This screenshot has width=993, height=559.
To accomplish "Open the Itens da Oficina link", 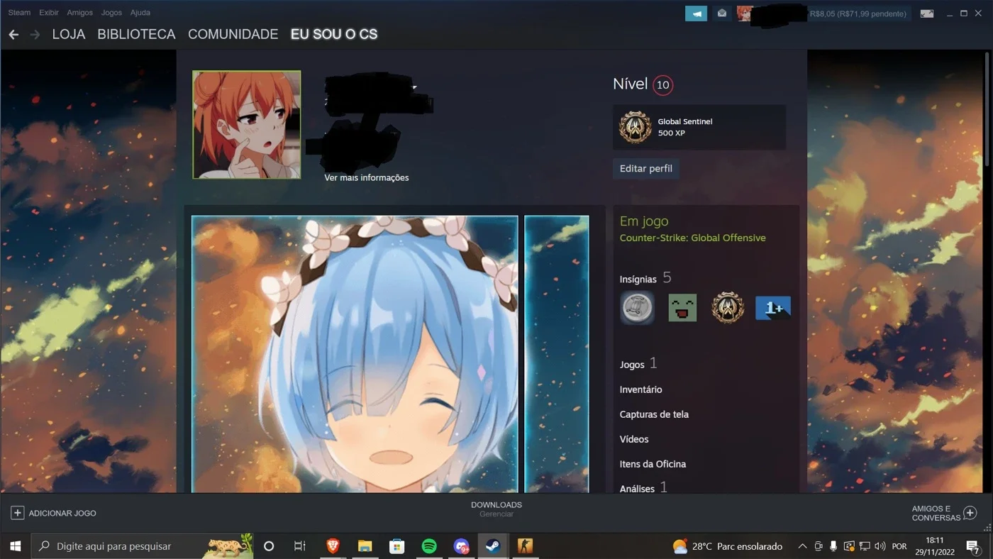I will point(653,464).
